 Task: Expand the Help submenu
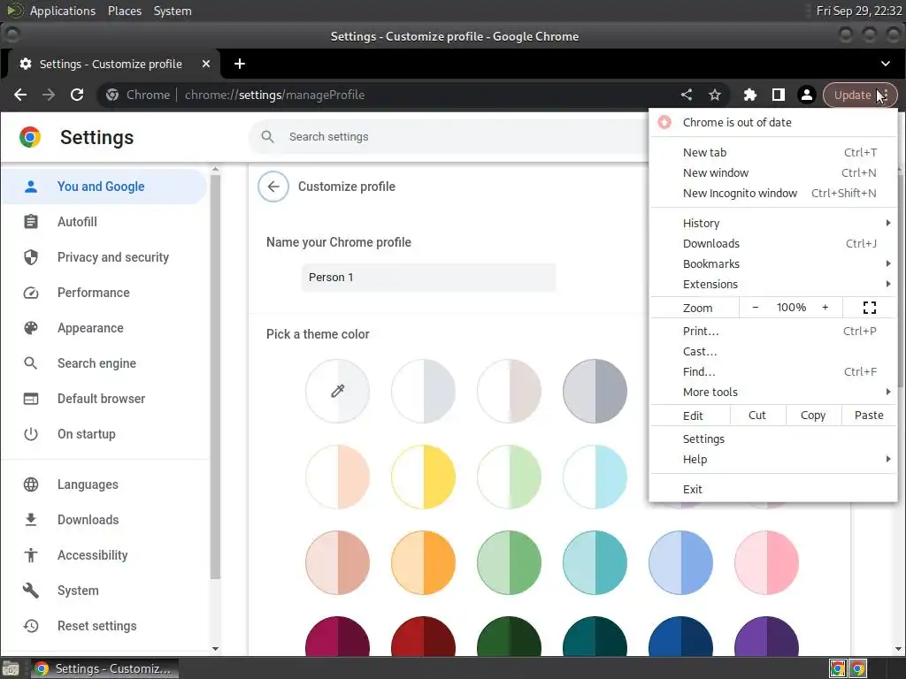[773, 459]
